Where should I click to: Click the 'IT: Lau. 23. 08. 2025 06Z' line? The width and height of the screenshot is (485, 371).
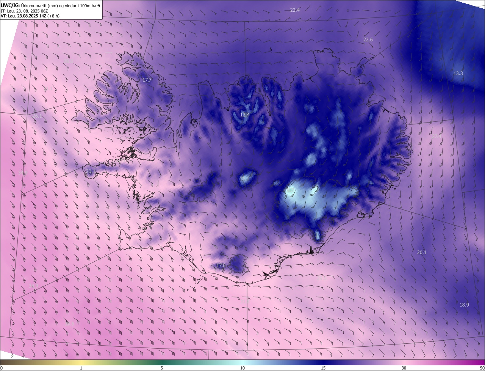24,11
